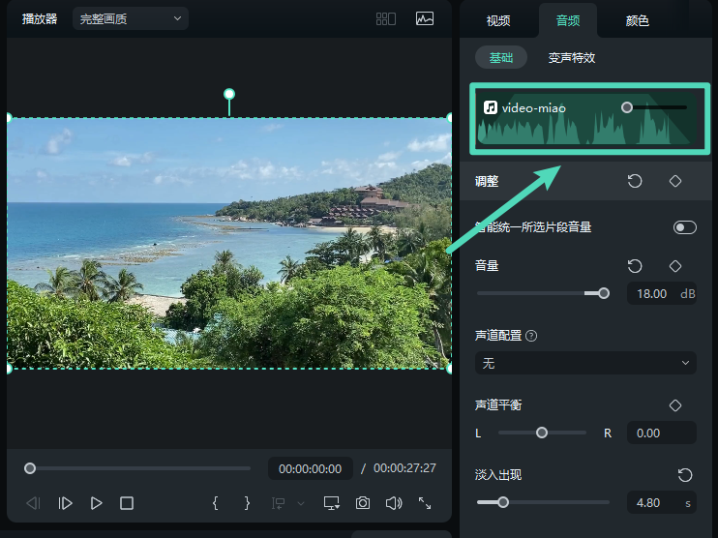Mark out point with the } icon
718x538 pixels.
point(247,503)
